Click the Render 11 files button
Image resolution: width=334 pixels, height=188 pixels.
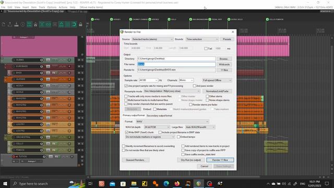pyautogui.click(x=220, y=160)
